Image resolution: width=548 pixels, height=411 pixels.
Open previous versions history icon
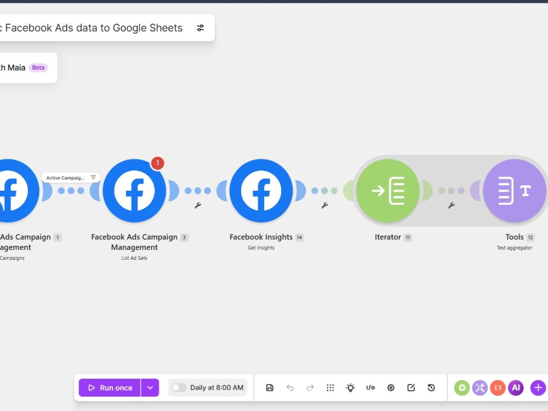[431, 387]
